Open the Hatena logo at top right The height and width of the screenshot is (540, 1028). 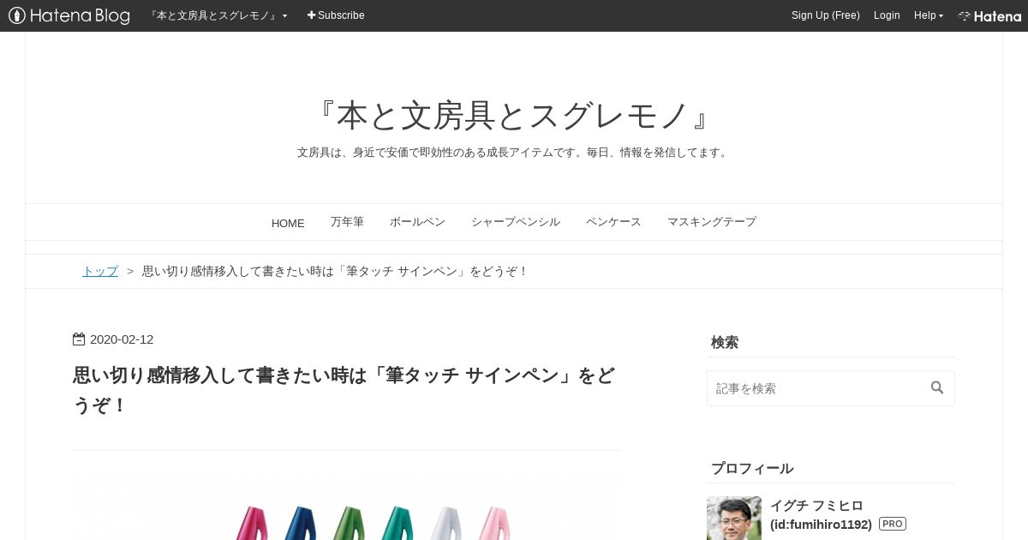(x=989, y=15)
